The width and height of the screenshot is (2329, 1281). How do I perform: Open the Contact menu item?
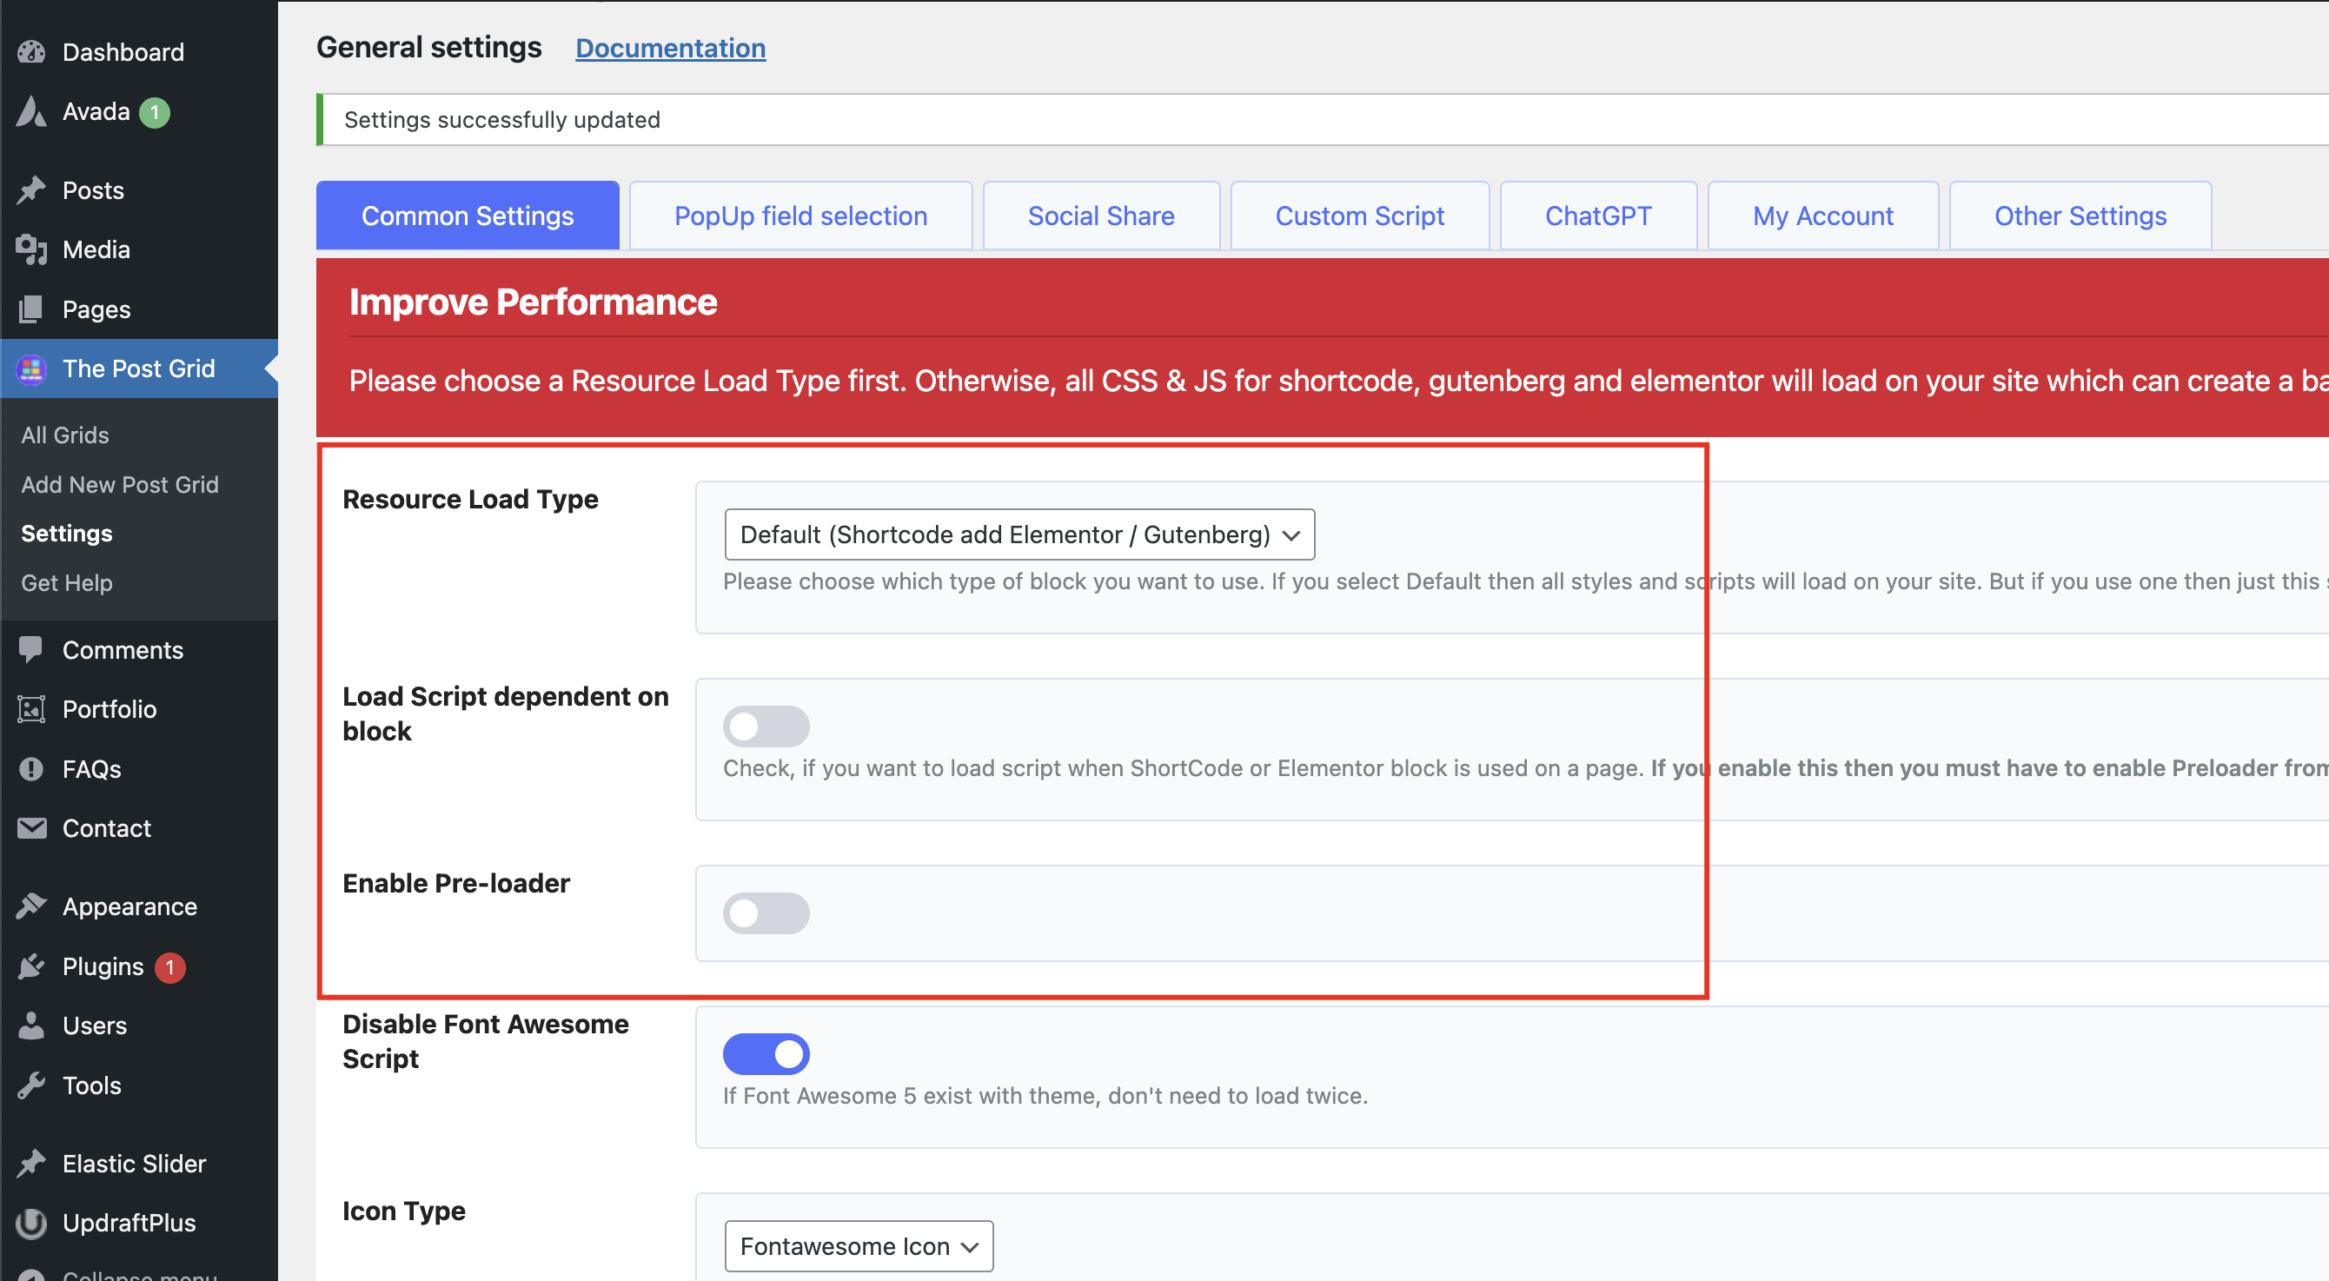pyautogui.click(x=139, y=828)
